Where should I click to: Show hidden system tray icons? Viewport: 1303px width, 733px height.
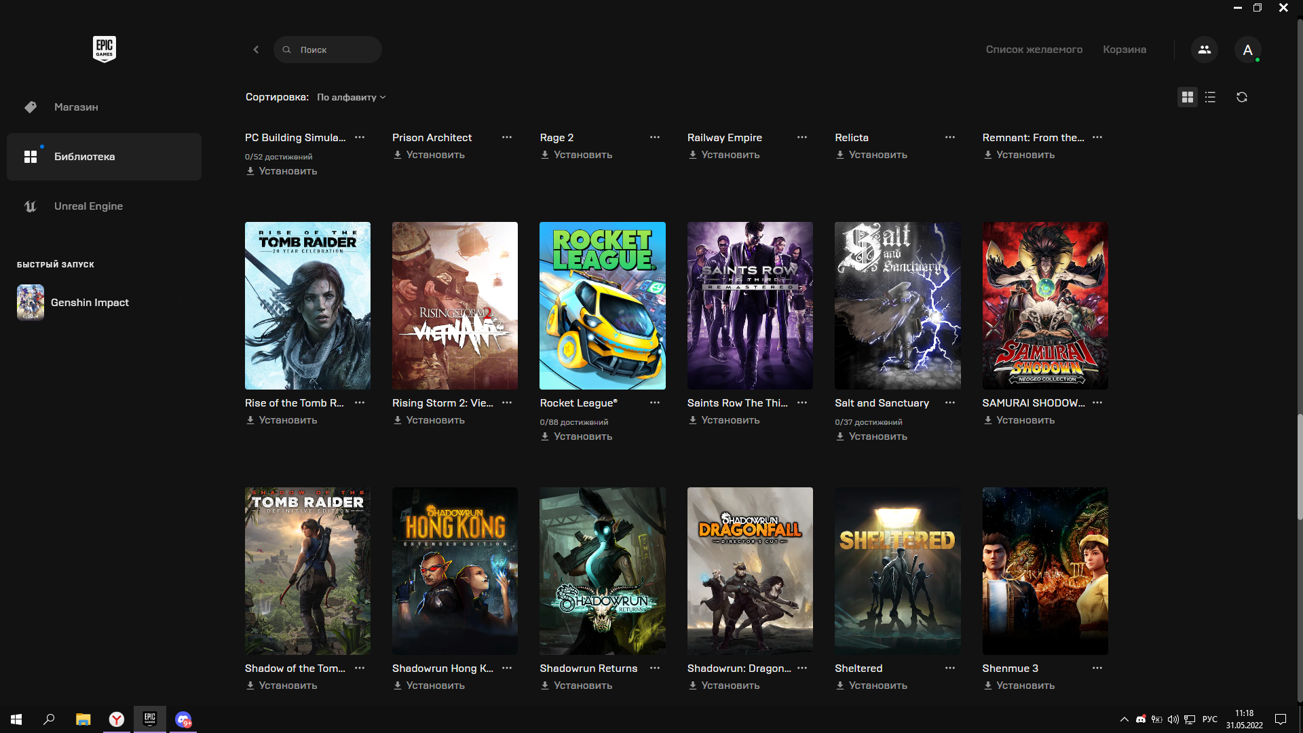tap(1124, 719)
